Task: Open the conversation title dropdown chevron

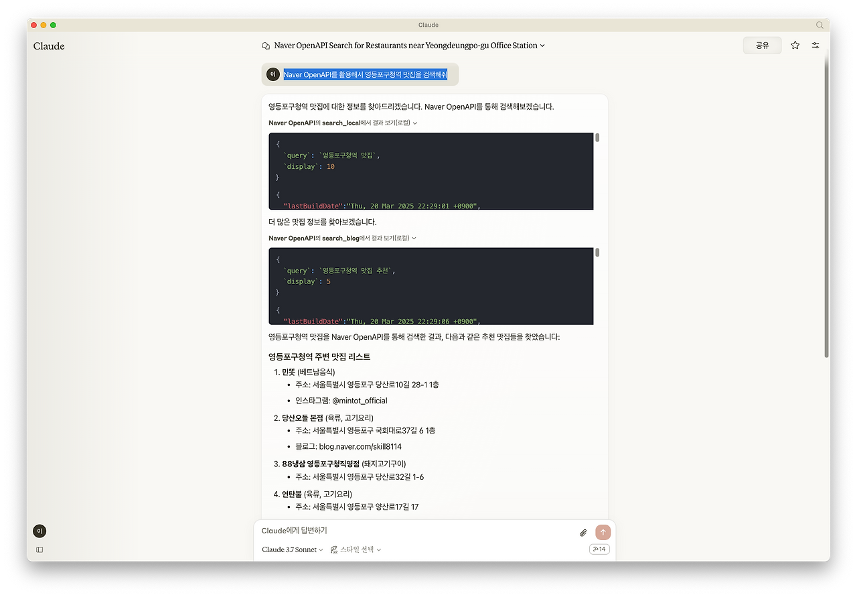Action: (542, 45)
